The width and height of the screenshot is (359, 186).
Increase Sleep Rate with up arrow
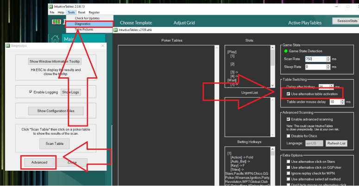(x=328, y=65)
